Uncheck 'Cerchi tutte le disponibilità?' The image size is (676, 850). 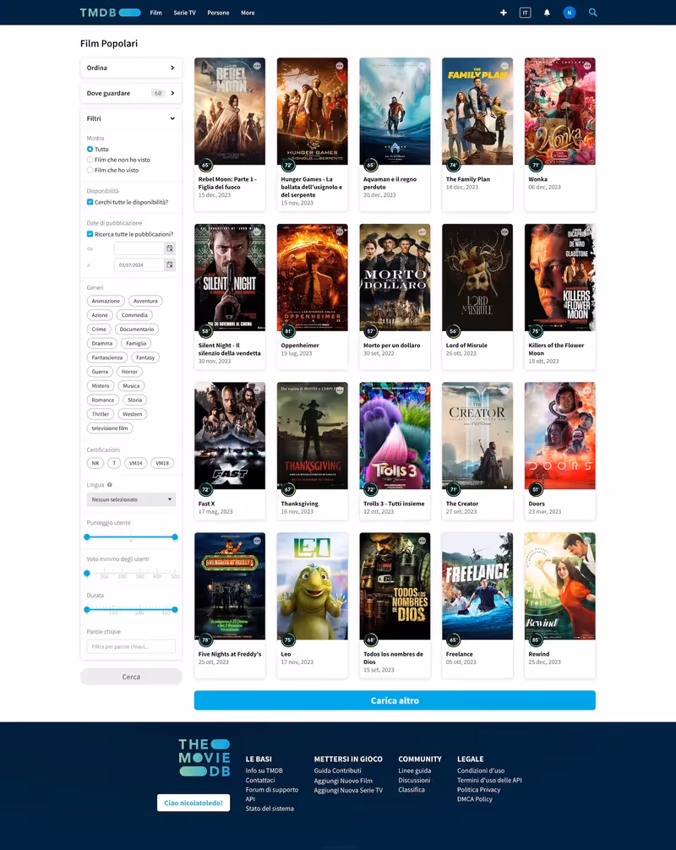pyautogui.click(x=90, y=202)
